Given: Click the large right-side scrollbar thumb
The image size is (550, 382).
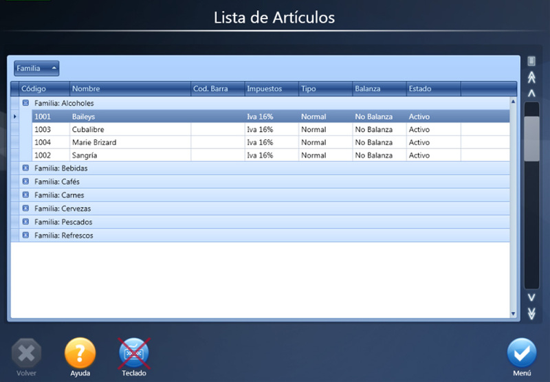Looking at the screenshot, I should click(x=531, y=139).
